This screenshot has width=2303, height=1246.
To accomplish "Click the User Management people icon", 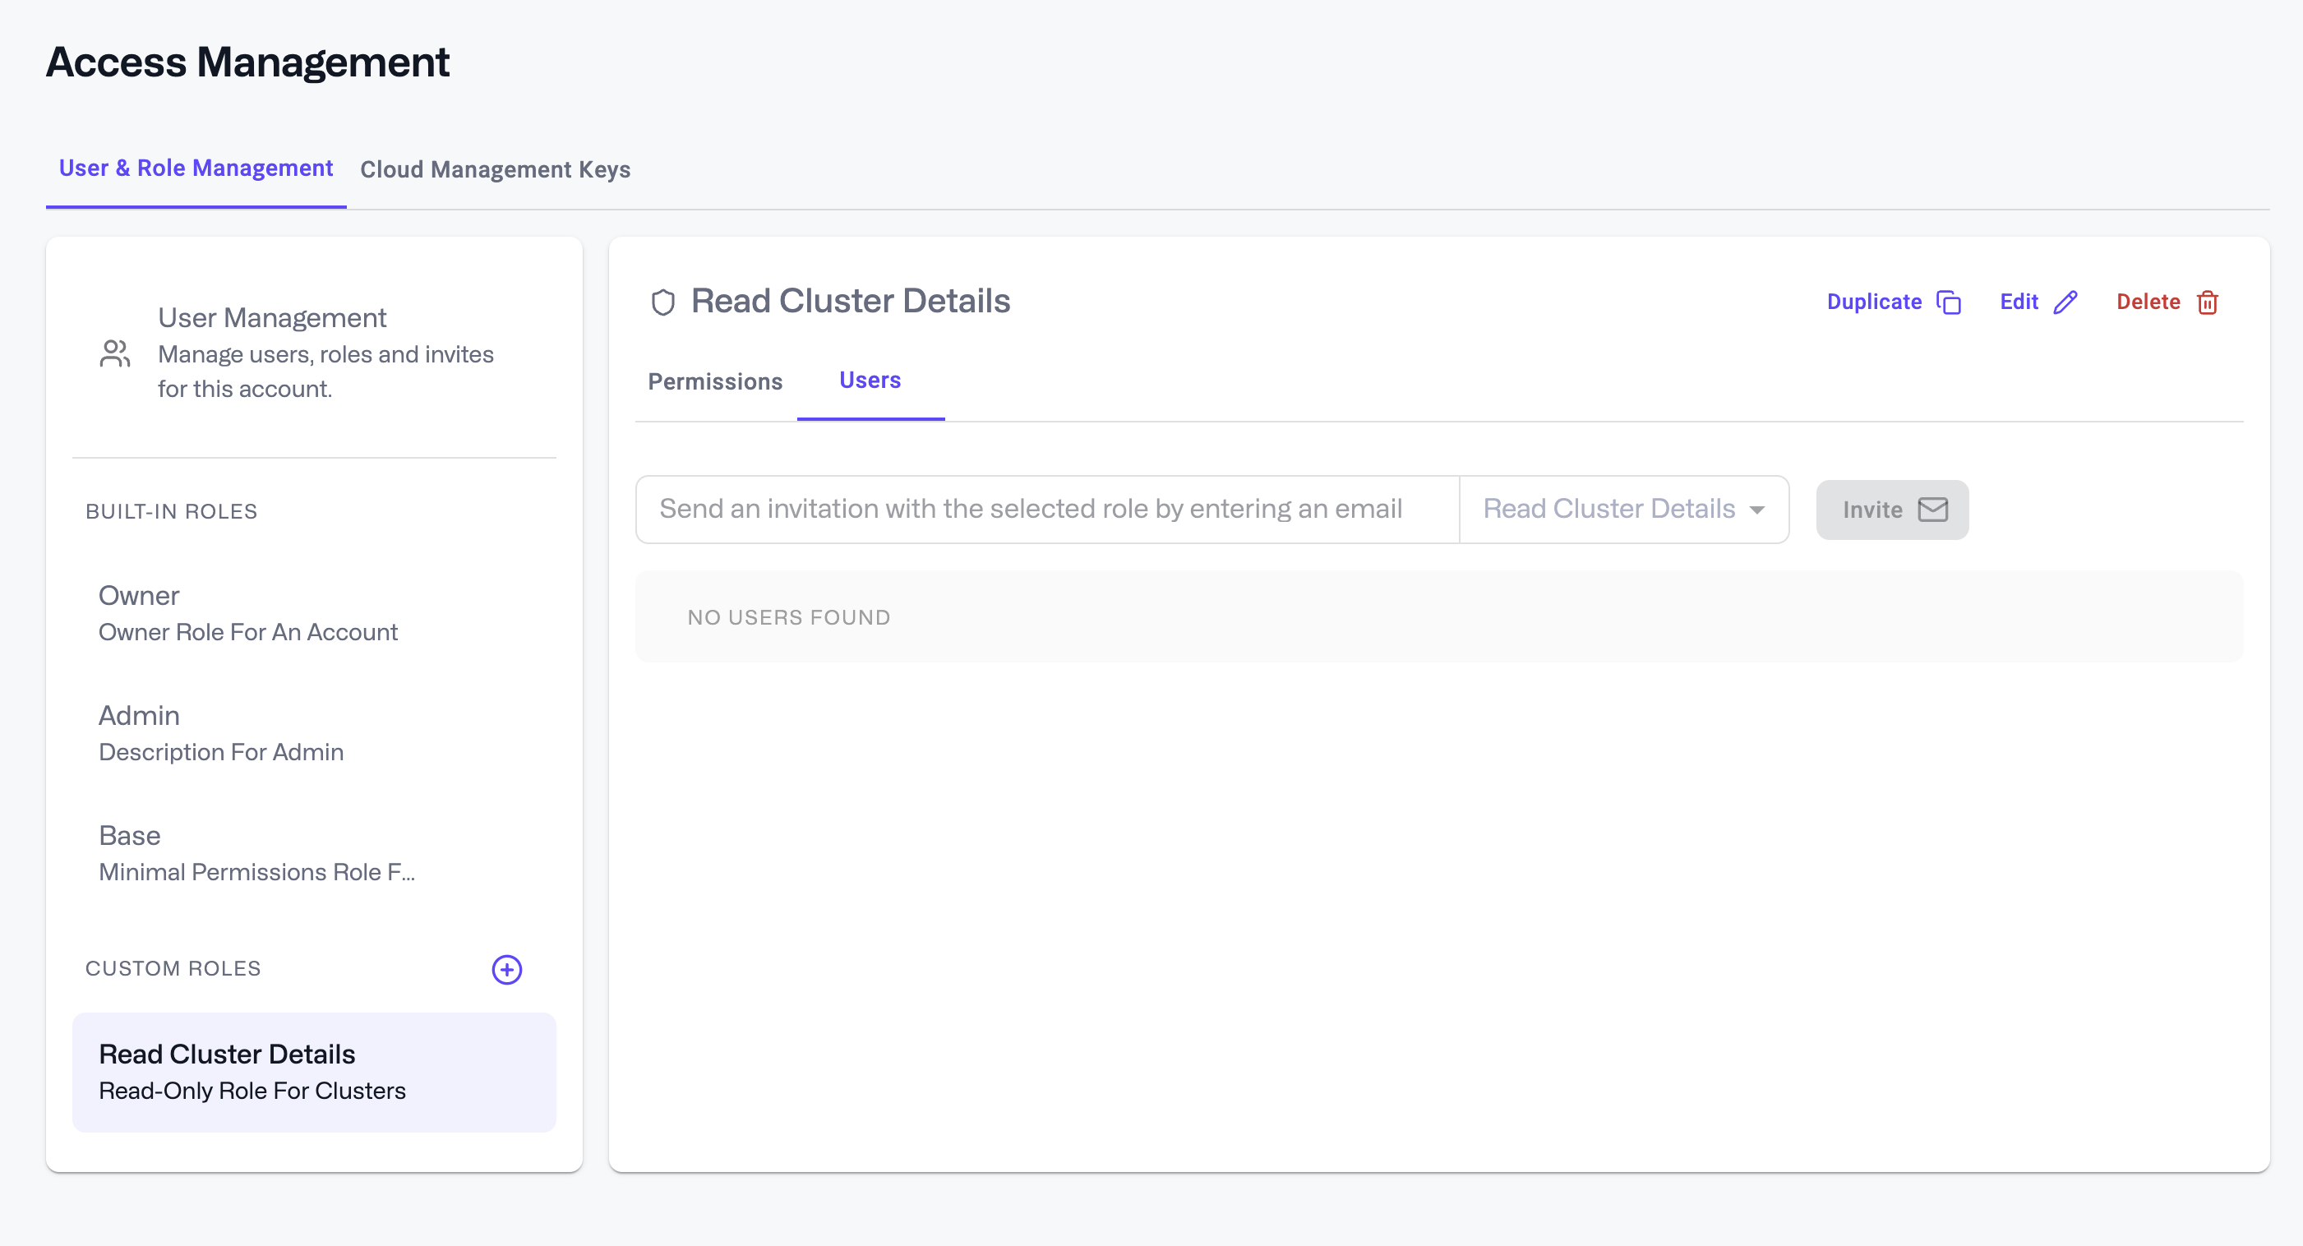I will (115, 353).
